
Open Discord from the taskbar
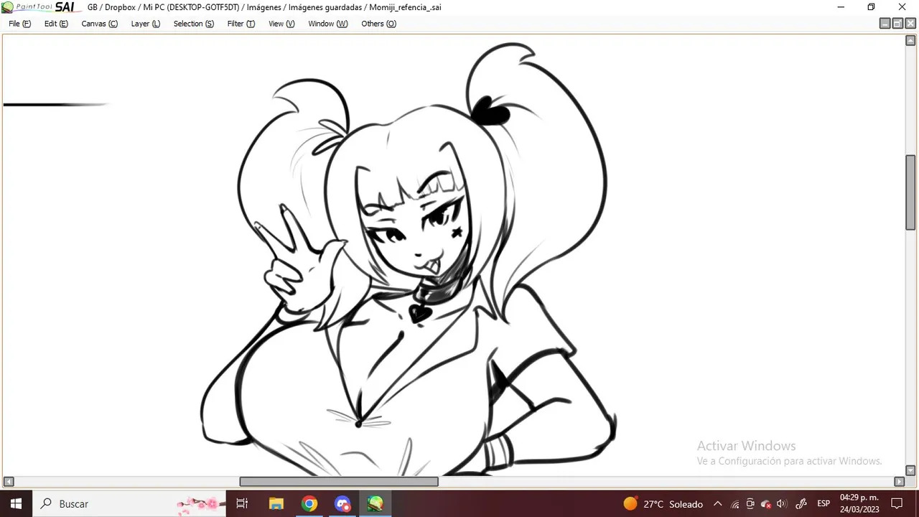[342, 503]
